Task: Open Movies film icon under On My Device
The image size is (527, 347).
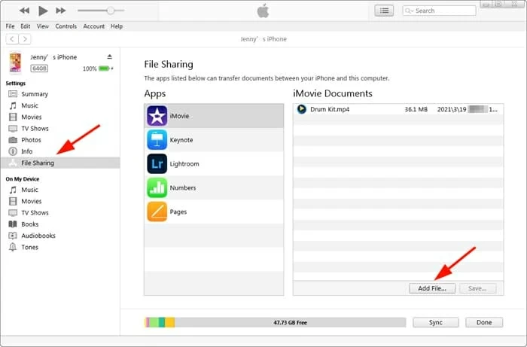Action: (x=13, y=201)
